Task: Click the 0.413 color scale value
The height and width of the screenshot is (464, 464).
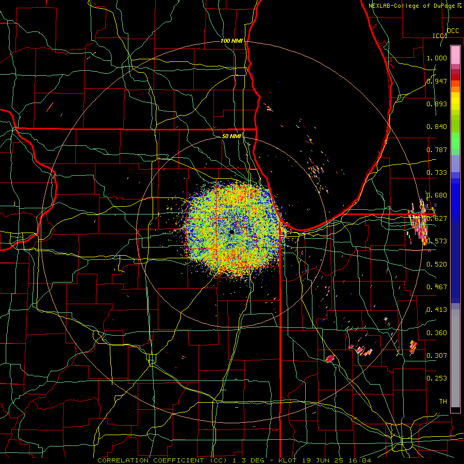Action: [x=437, y=310]
